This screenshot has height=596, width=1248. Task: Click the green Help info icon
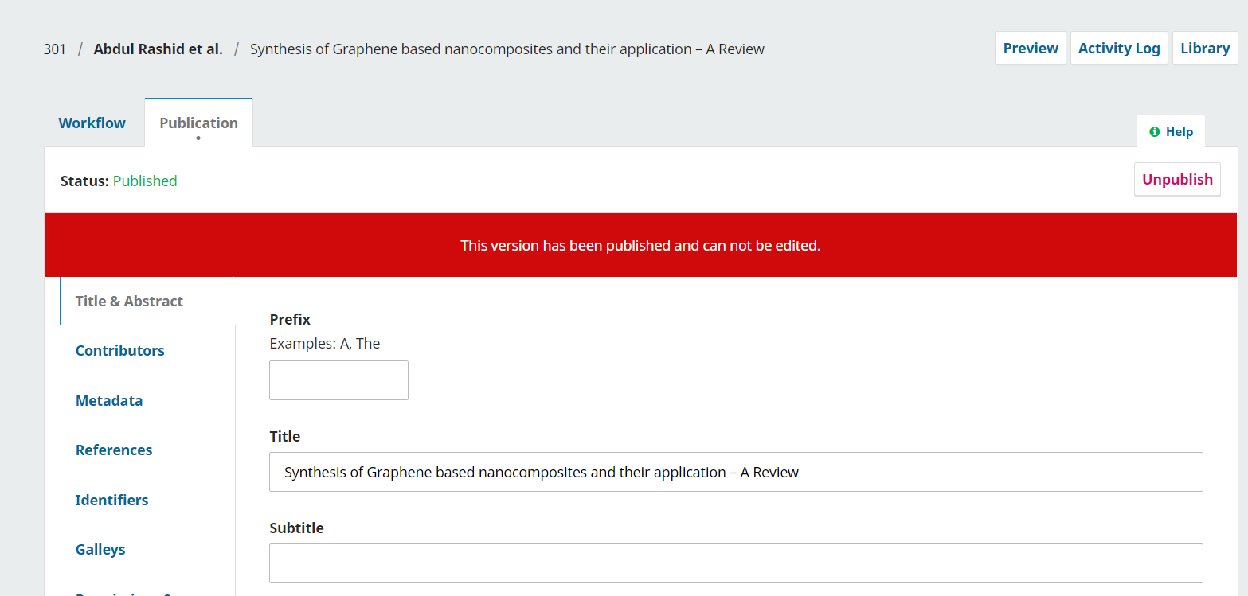[x=1154, y=132]
